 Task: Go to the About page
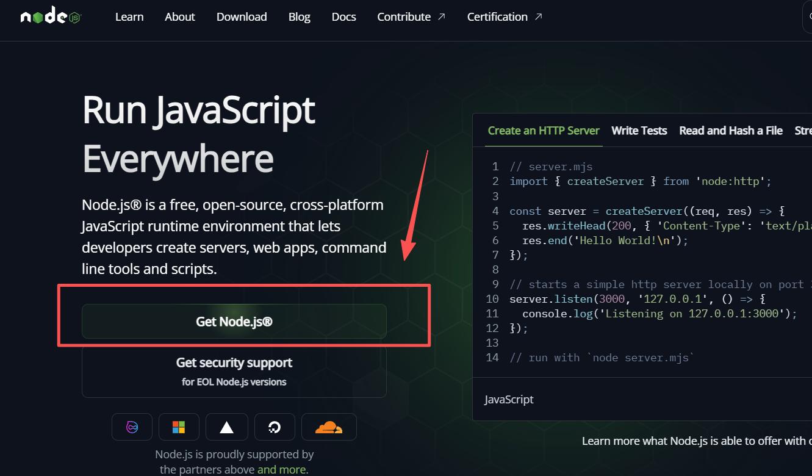tap(179, 16)
